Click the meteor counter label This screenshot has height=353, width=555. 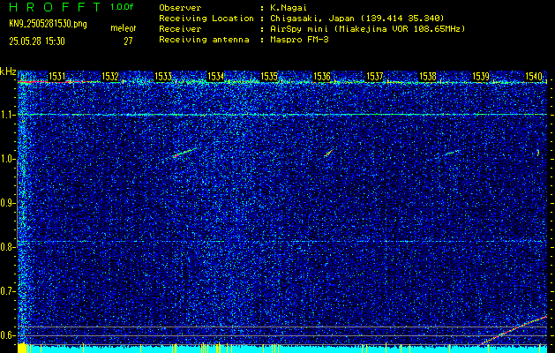pyautogui.click(x=123, y=28)
